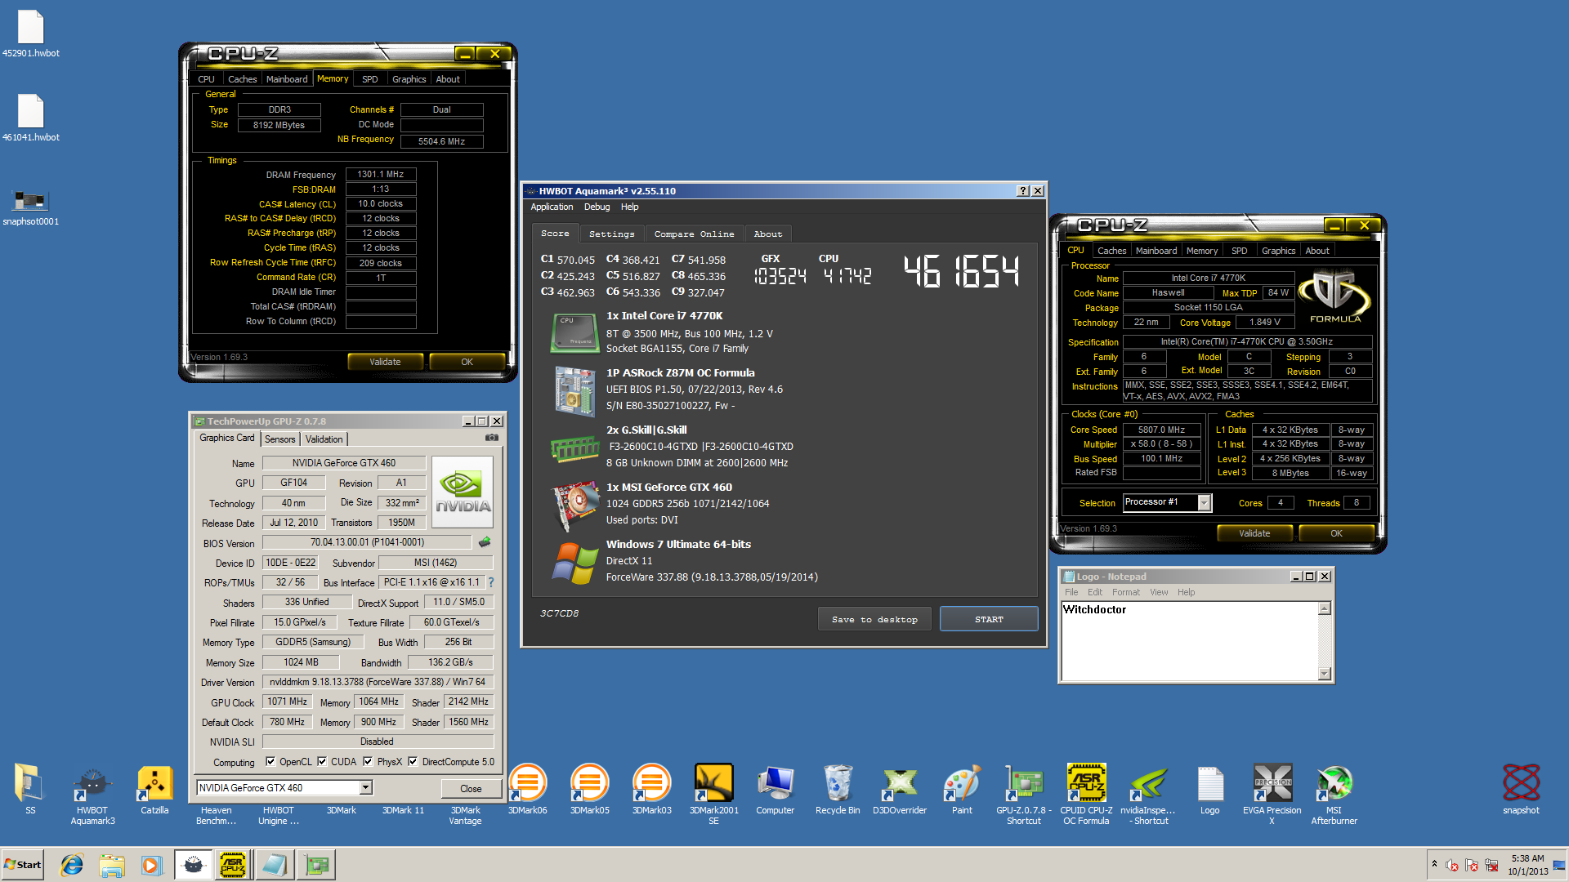Open the snaphsot0001 desktop image

pos(30,206)
